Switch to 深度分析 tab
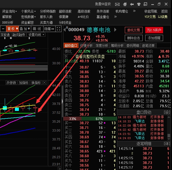 [x=102, y=46]
